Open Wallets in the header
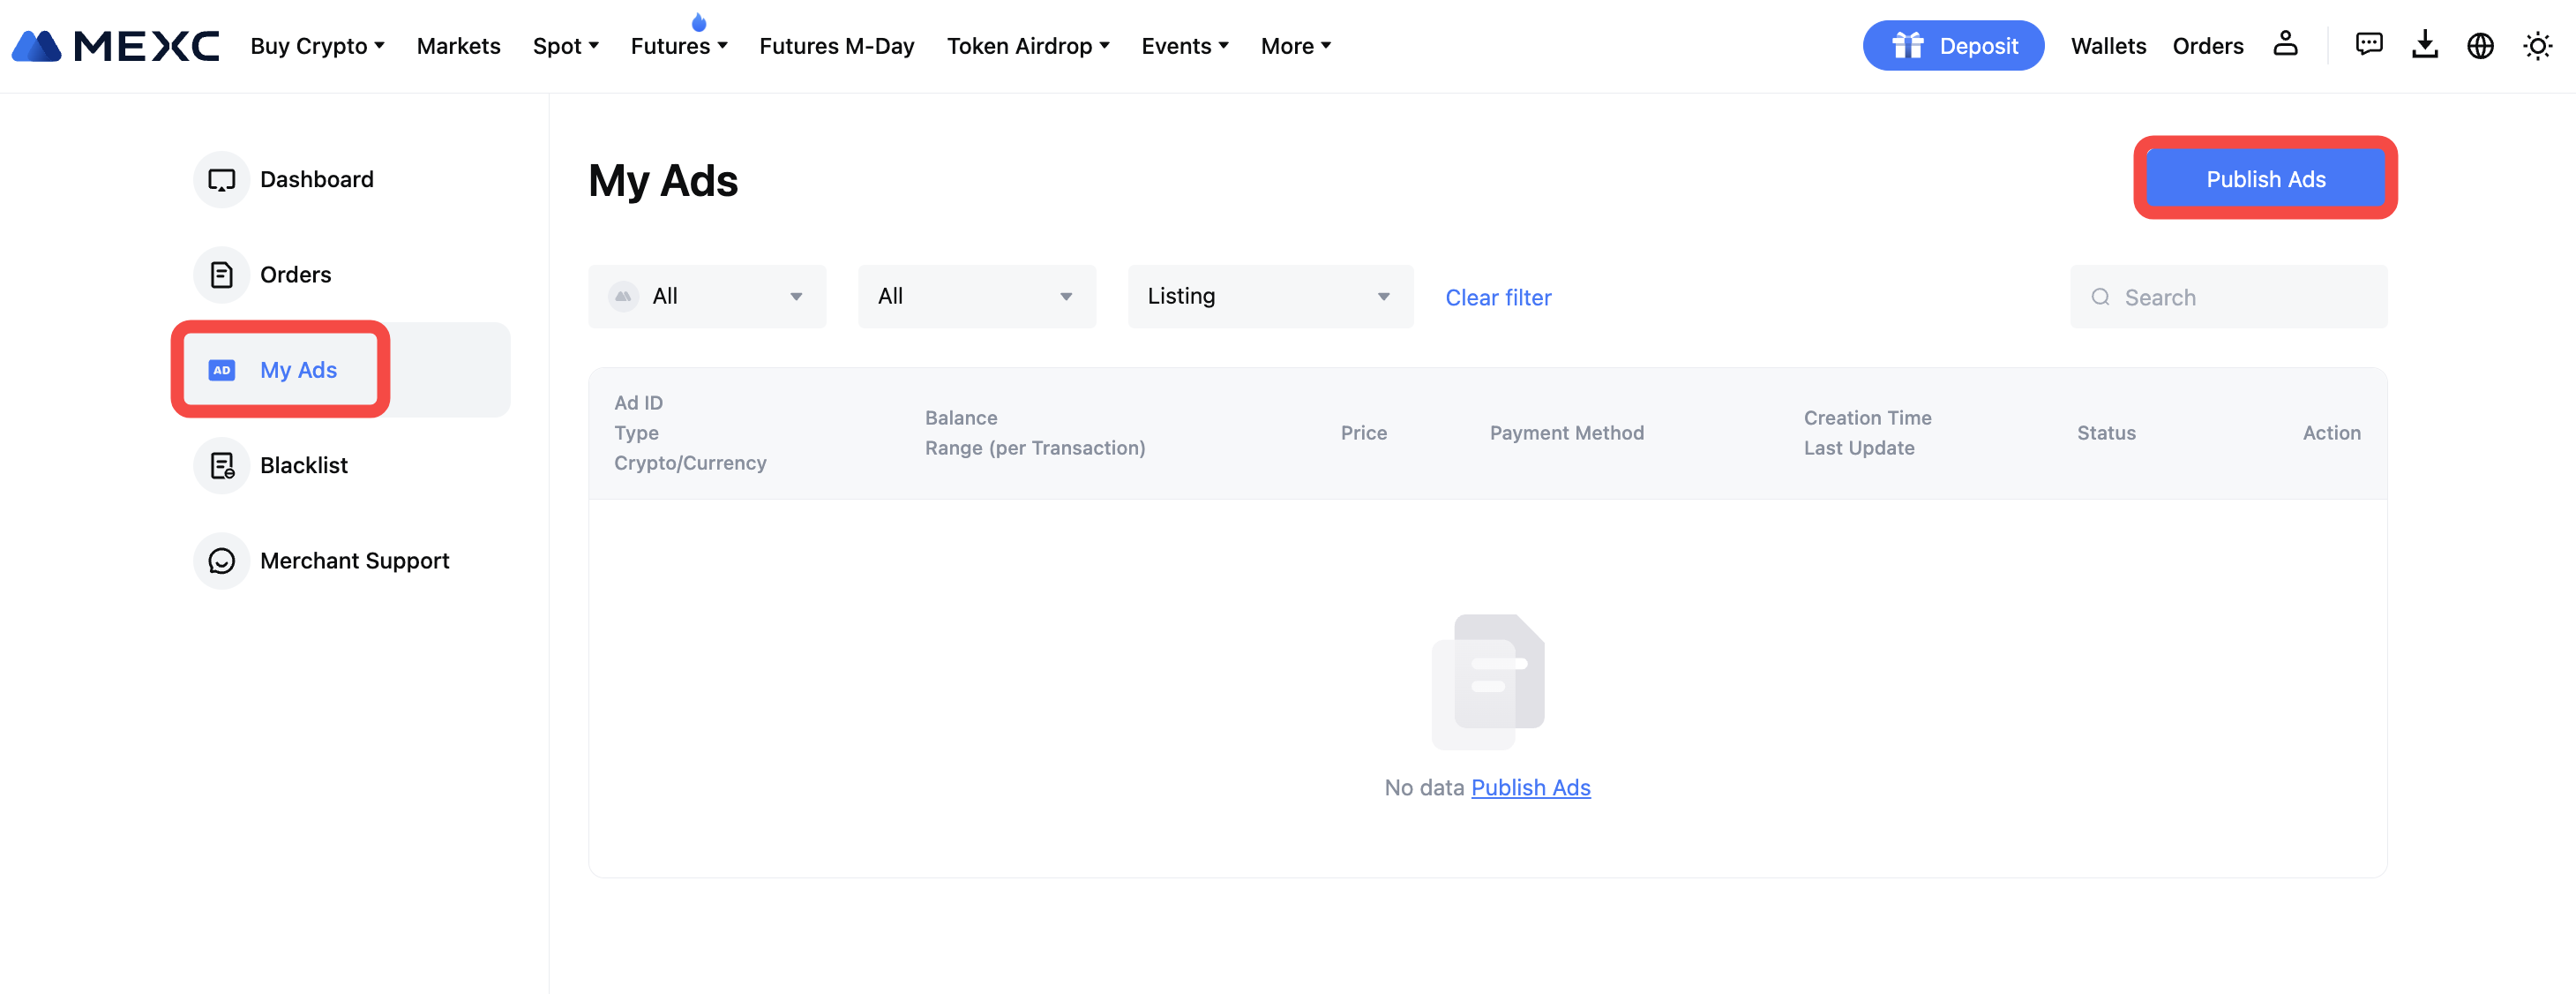The image size is (2576, 994). pyautogui.click(x=2108, y=46)
